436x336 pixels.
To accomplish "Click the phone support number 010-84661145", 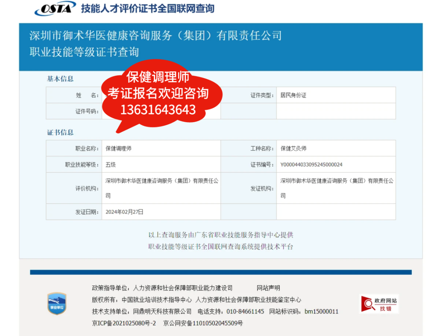I will (x=245, y=311).
